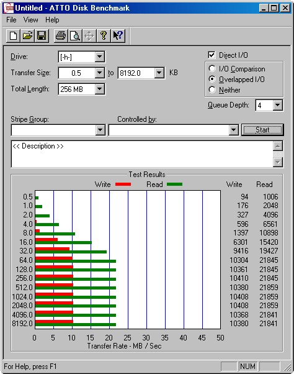The width and height of the screenshot is (294, 374).
Task: Open the View menu
Action: pos(31,20)
